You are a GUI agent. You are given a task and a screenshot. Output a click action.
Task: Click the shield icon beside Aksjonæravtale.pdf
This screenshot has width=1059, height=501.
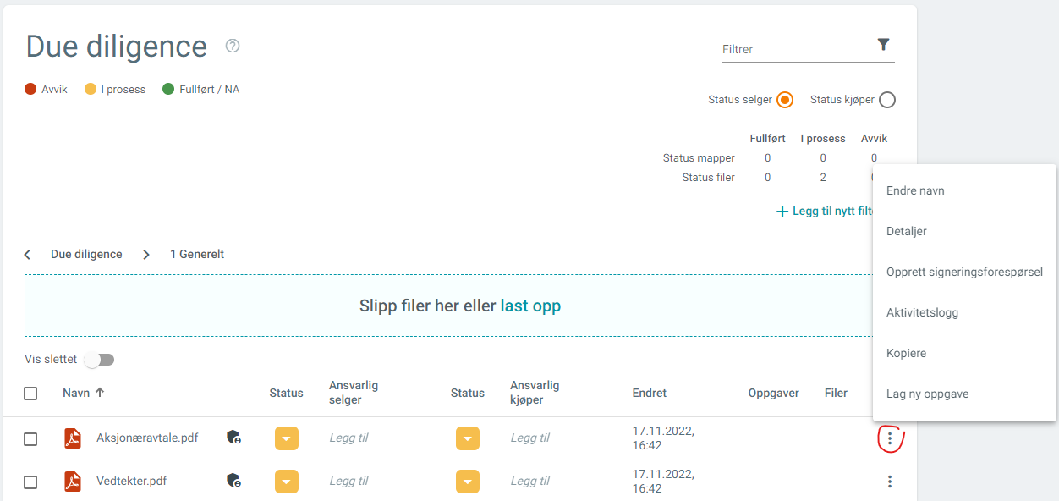pyautogui.click(x=233, y=438)
